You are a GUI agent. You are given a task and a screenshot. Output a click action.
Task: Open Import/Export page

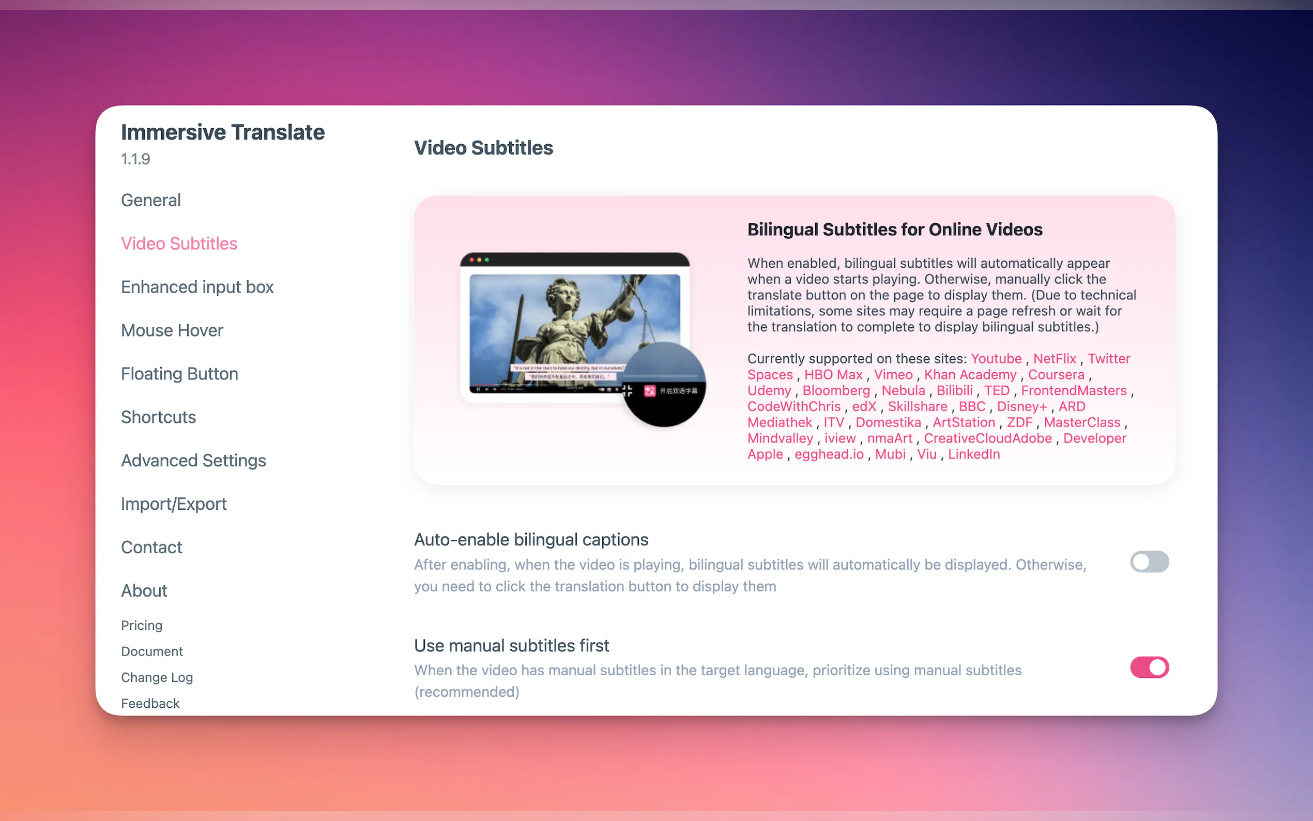(x=174, y=504)
